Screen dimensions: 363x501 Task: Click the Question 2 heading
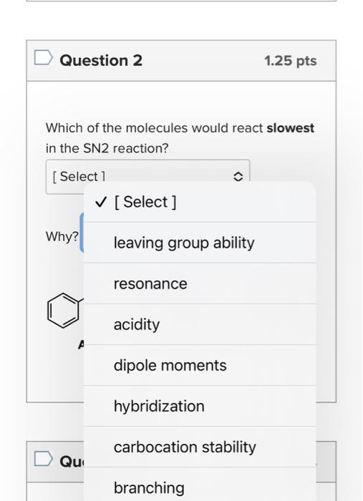coord(101,60)
